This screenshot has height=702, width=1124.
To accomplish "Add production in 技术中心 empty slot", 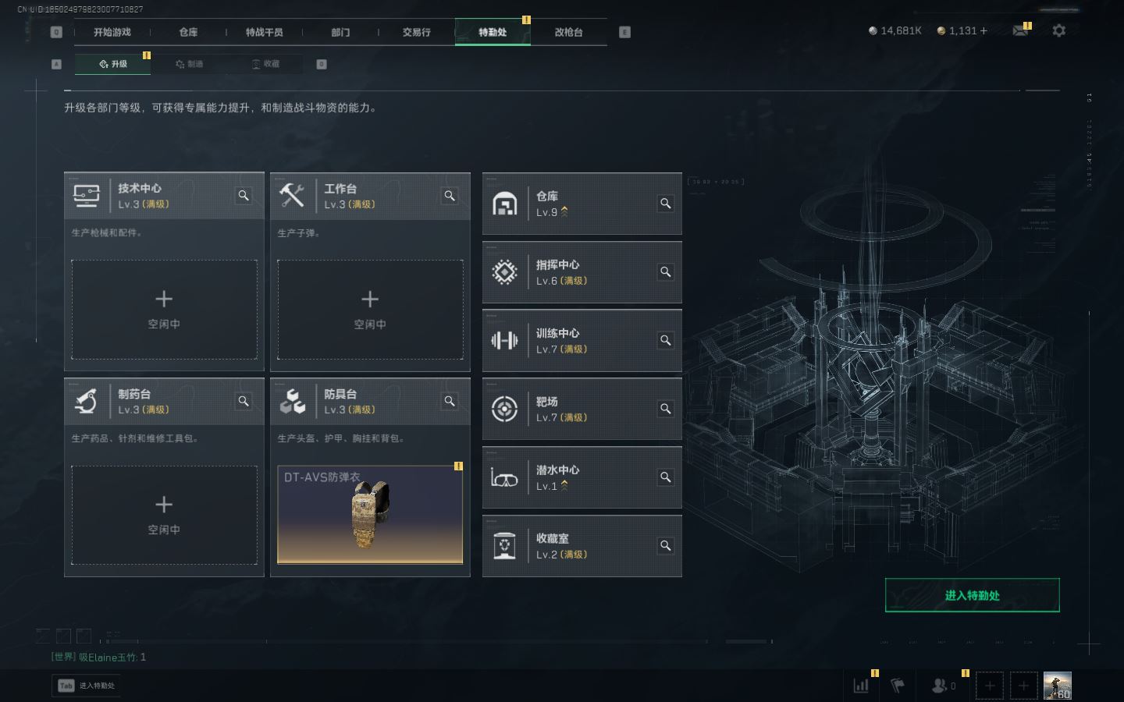I will [164, 310].
